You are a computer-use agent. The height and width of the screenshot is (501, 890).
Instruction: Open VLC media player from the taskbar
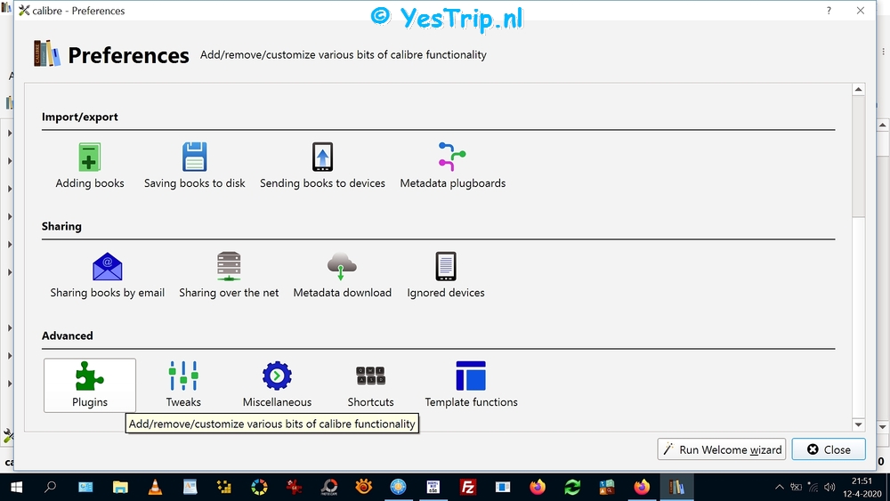pyautogui.click(x=155, y=487)
